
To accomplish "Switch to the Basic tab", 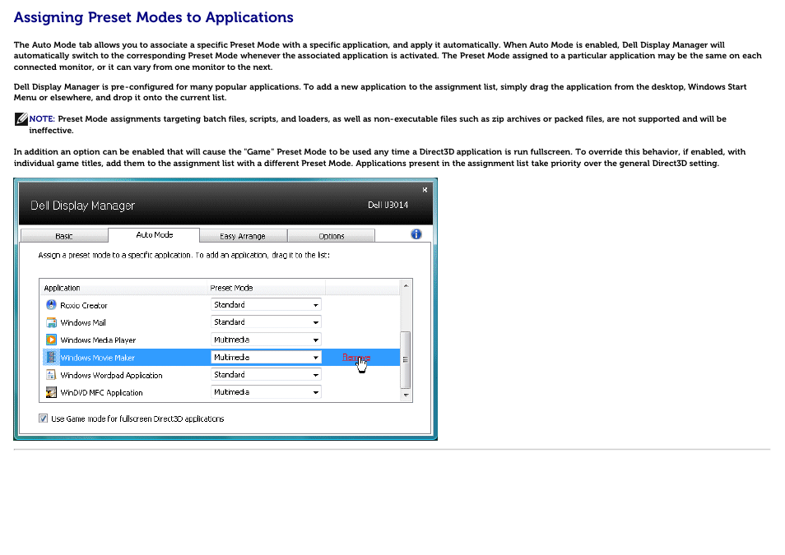I will (64, 236).
